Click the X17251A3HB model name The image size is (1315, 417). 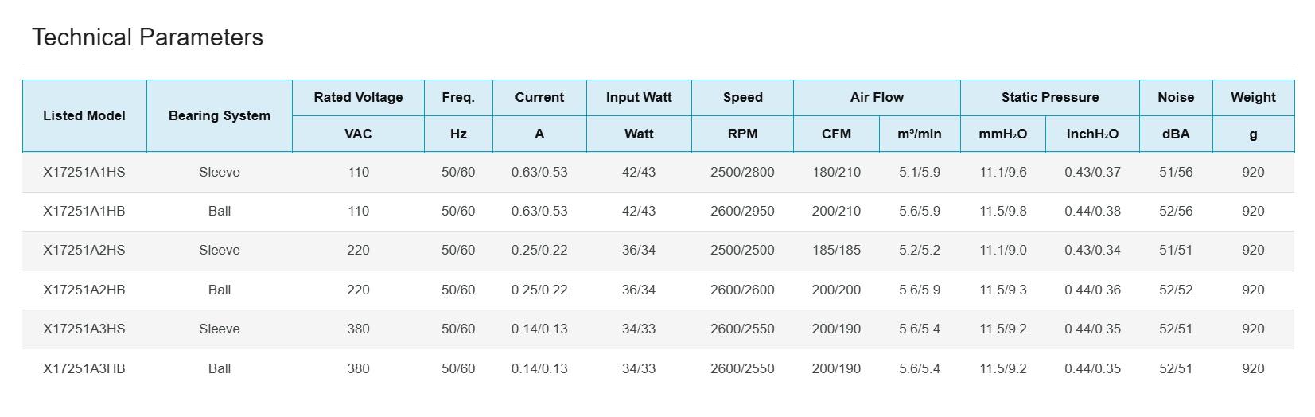pyautogui.click(x=84, y=368)
